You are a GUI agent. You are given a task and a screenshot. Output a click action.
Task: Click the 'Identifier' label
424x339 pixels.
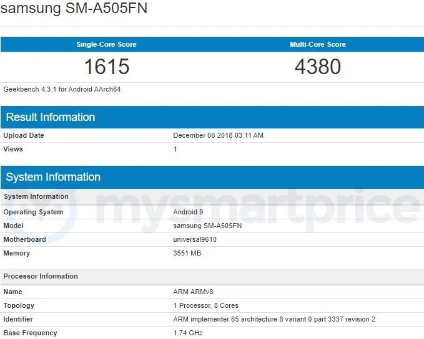(18, 319)
